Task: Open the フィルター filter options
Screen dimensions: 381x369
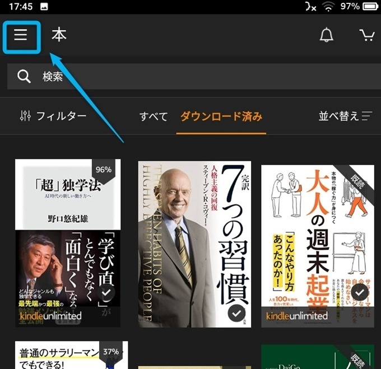Action: tap(53, 116)
